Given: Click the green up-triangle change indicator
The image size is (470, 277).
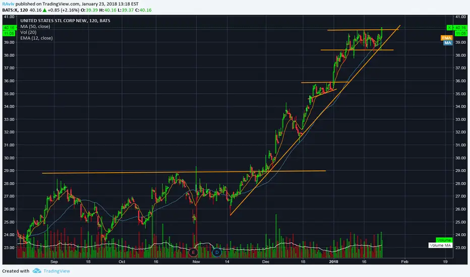Looking at the screenshot, I should 44,10.
